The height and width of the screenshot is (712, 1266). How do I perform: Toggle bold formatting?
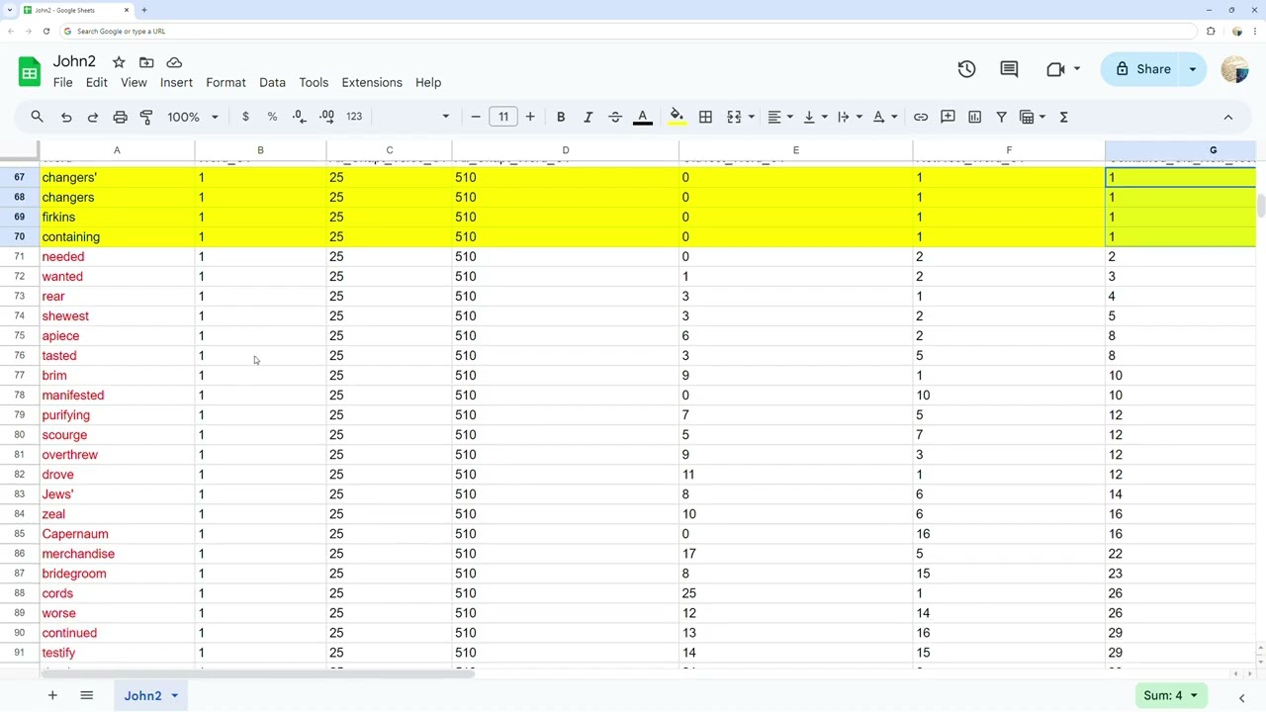pyautogui.click(x=561, y=117)
